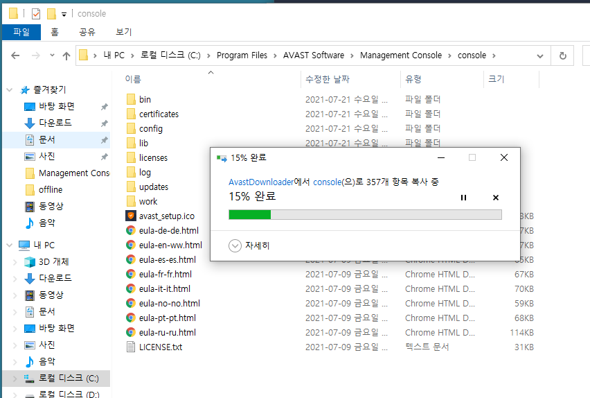Click the config folder icon
This screenshot has height=398, width=590.
131,128
